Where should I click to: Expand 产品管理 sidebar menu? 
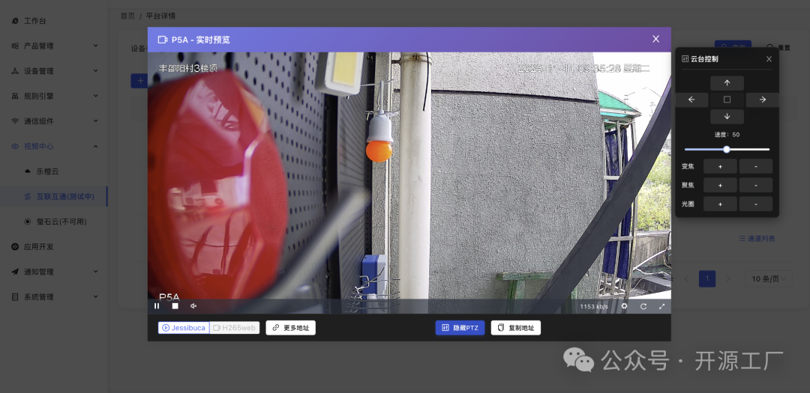tap(54, 46)
